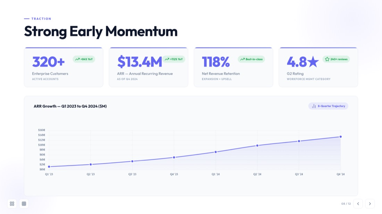Open the slide grid overview icon

[12, 204]
